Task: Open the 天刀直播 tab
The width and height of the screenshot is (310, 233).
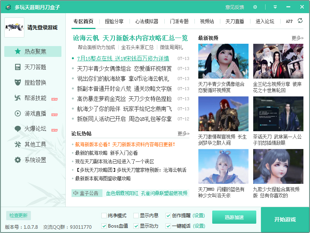Action: pos(235,21)
